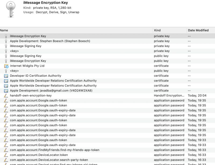Click key icon beside Apple Development: Stephen Boesch
The width and height of the screenshot is (215, 165).
pyautogui.click(x=6, y=41)
